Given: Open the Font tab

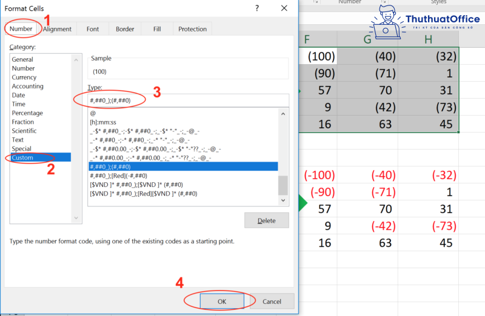Looking at the screenshot, I should tap(93, 29).
